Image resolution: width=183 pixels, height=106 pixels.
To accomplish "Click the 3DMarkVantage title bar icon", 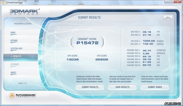I will click(x=3, y=3).
